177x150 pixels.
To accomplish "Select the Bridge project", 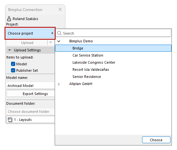I will [113, 48].
